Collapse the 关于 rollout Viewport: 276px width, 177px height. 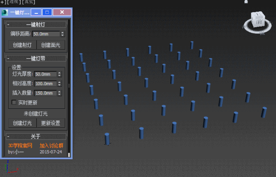click(36, 136)
